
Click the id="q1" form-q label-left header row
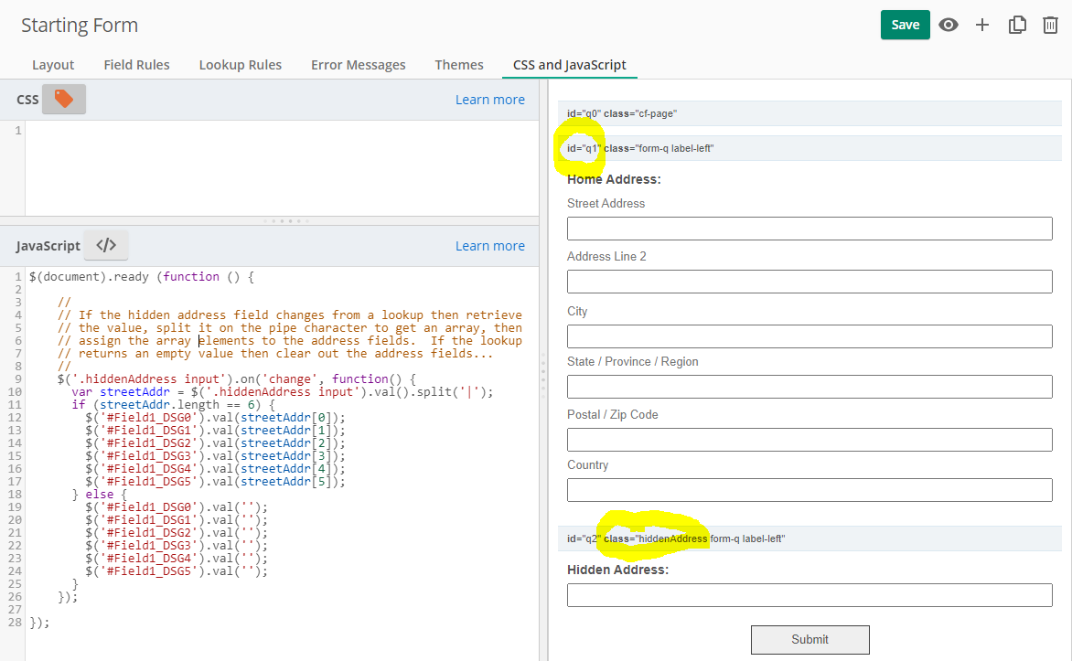[809, 148]
